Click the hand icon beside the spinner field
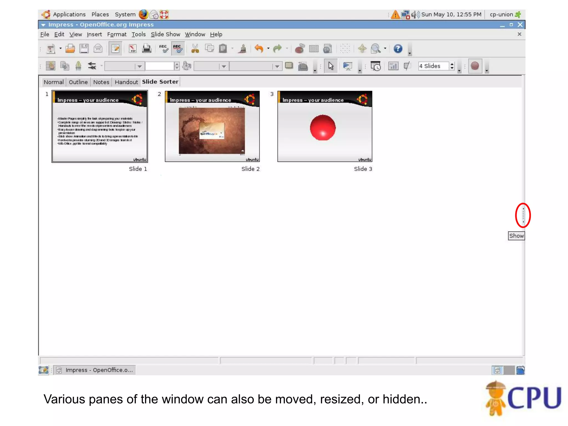The width and height of the screenshot is (568, 426). (187, 66)
